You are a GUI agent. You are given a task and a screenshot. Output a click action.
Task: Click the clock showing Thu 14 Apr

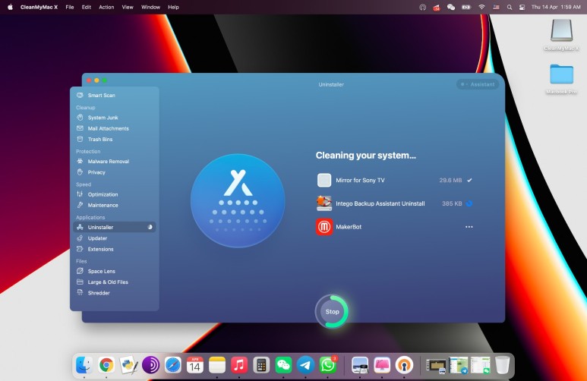(x=556, y=7)
